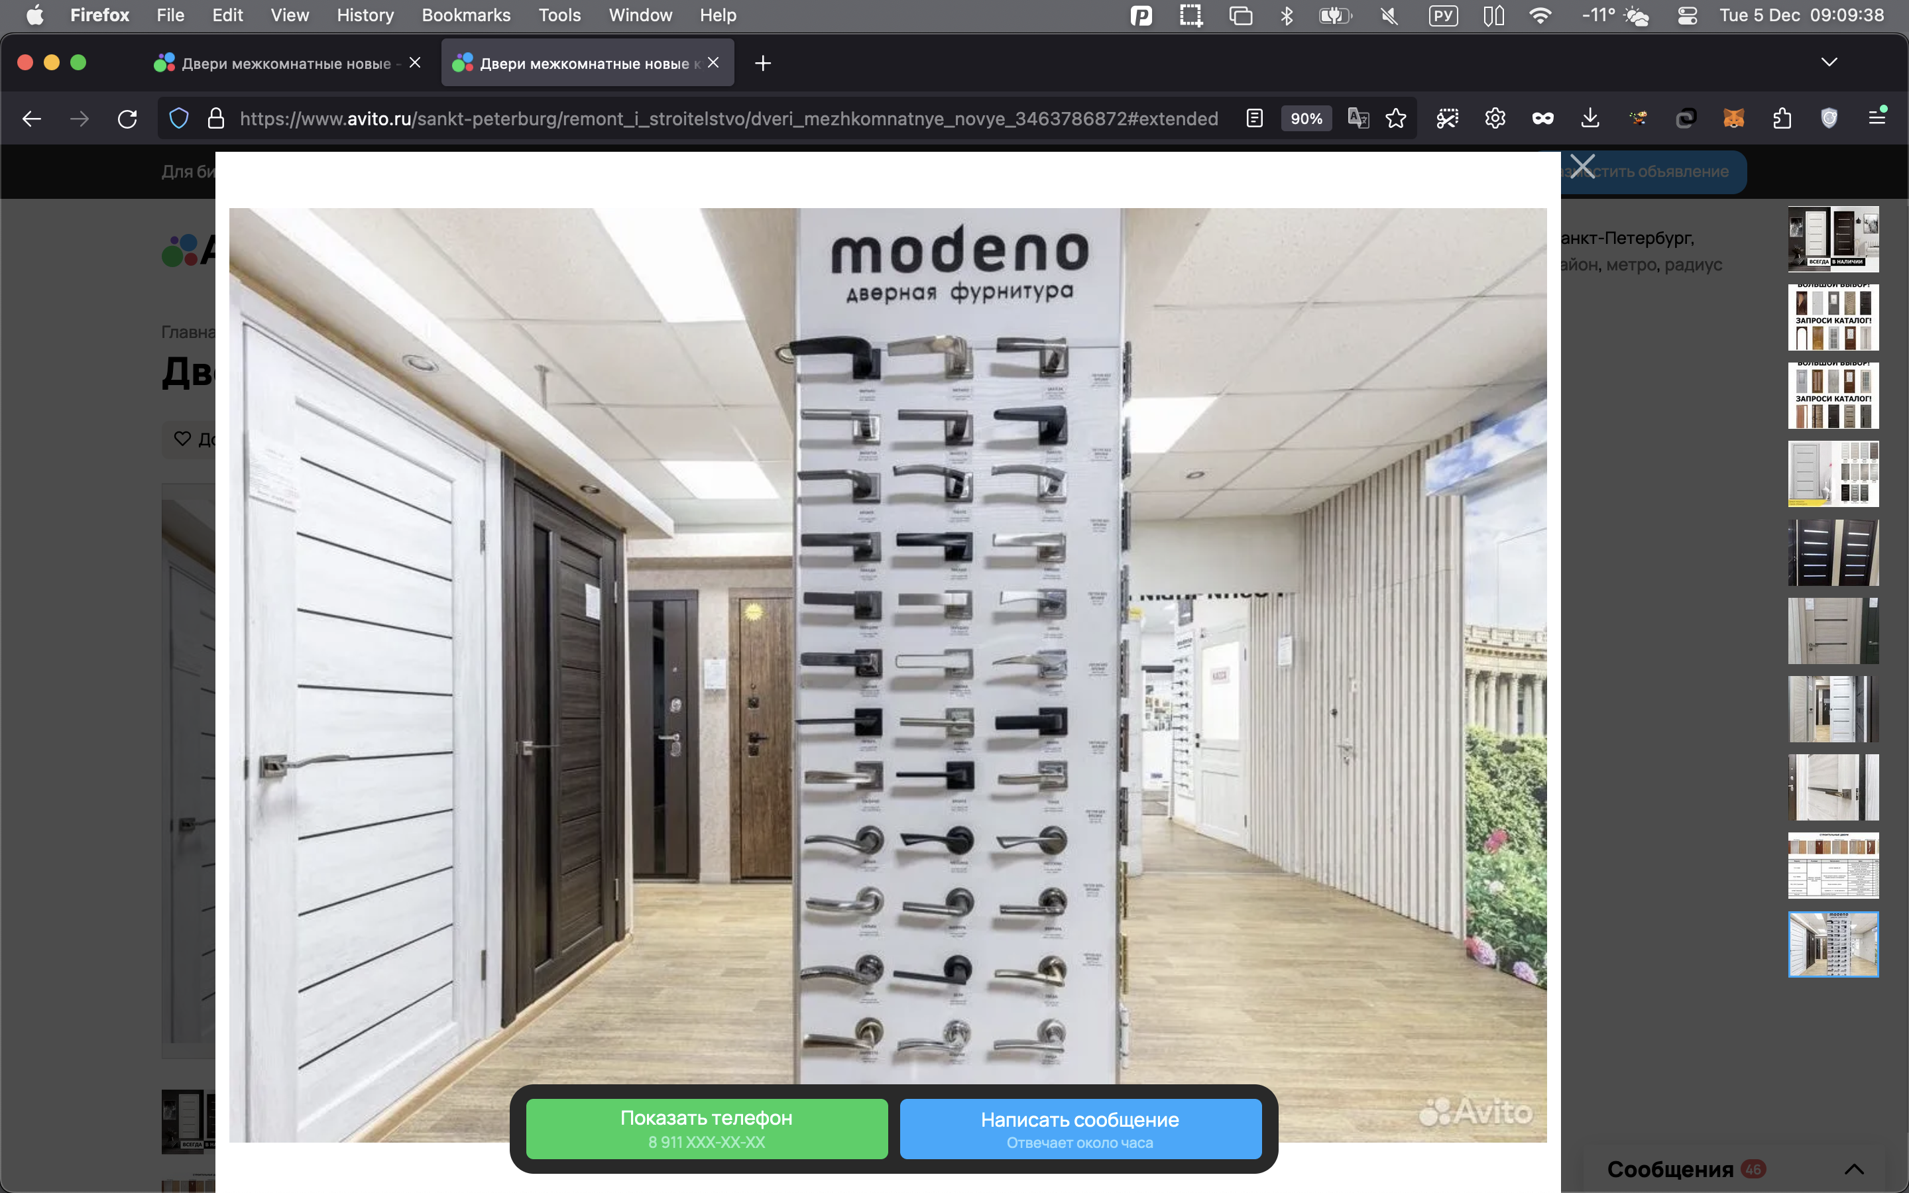This screenshot has height=1193, width=1909.
Task: Click Написать сообщение button
Action: tap(1079, 1128)
